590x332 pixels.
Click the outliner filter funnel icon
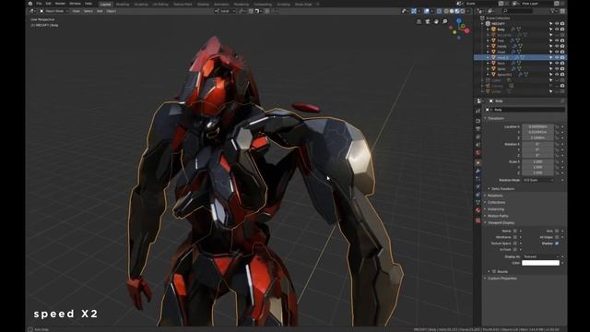point(553,11)
